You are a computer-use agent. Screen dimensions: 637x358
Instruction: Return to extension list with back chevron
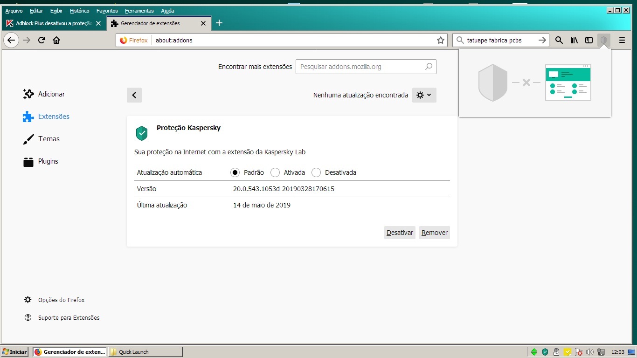tap(134, 95)
